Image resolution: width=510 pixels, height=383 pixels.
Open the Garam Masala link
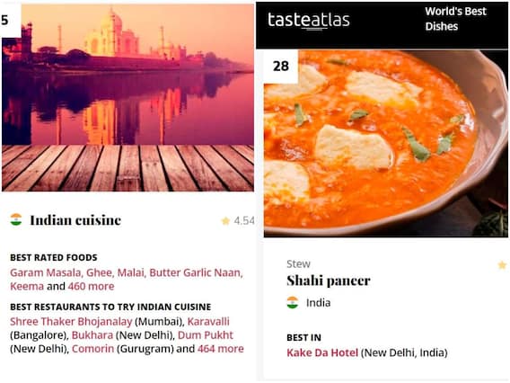click(x=45, y=272)
